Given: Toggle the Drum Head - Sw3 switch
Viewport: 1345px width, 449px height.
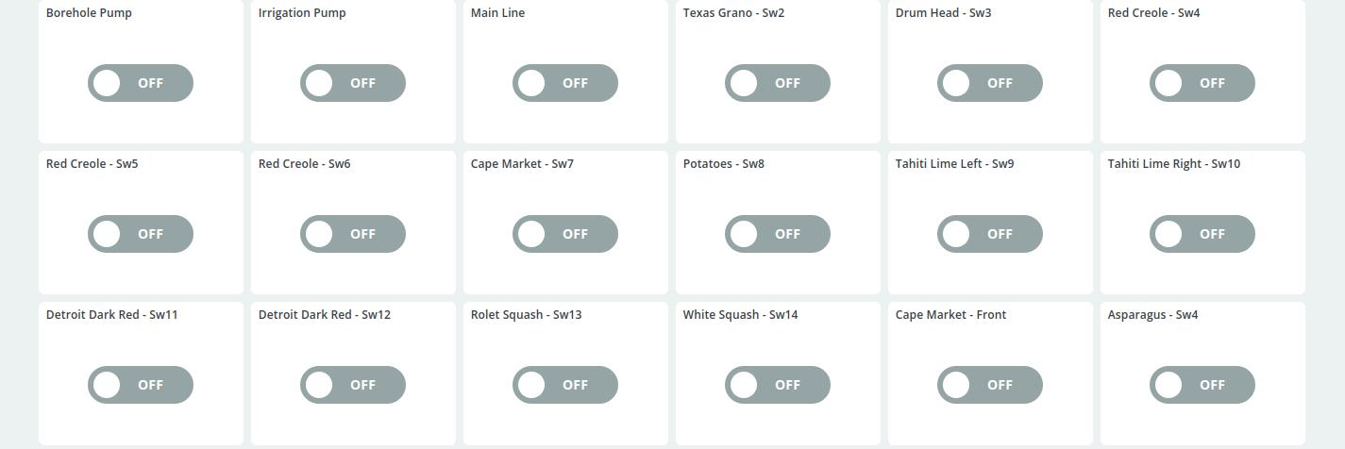Looking at the screenshot, I should [990, 83].
